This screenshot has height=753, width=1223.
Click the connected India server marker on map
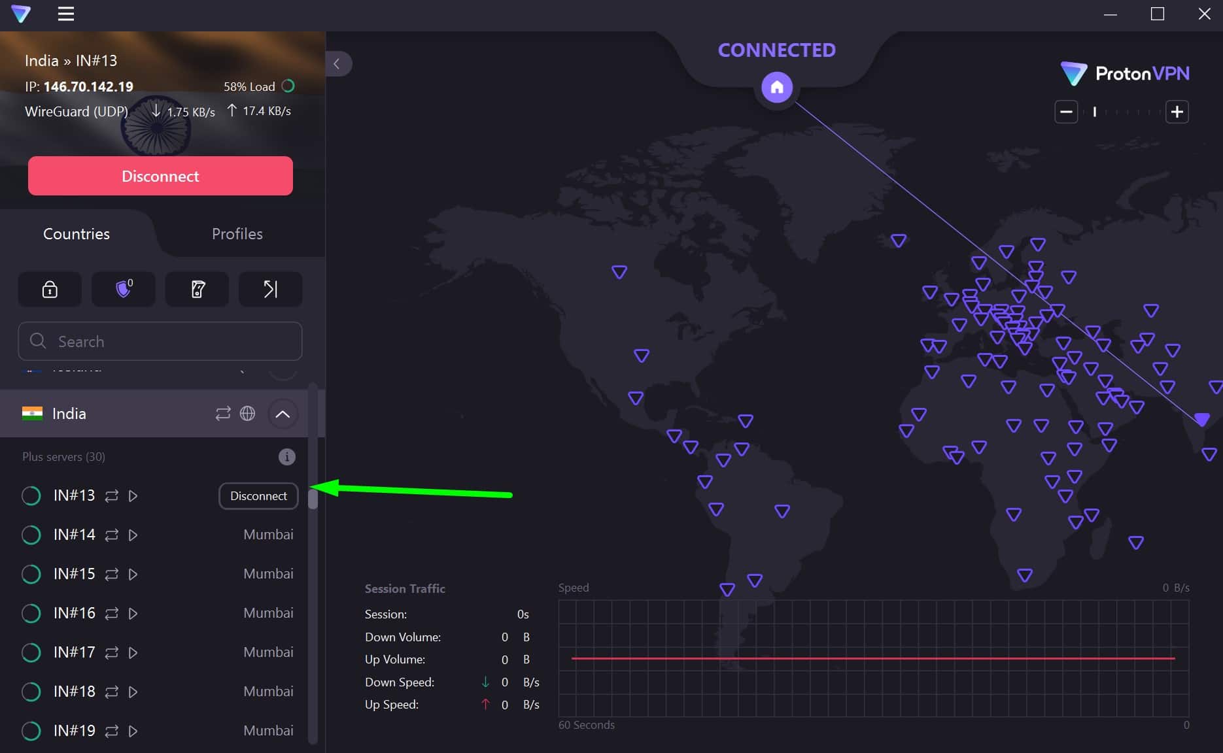point(1202,419)
